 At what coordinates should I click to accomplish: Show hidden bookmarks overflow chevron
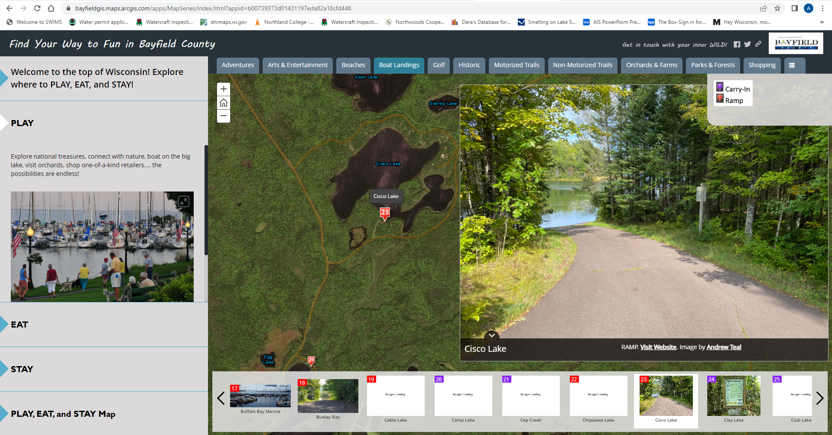pos(822,22)
